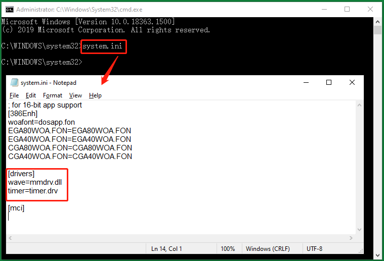Screen dimensions: 384x261
Task: Click the Notepad resize grip corner
Action: click(360, 251)
